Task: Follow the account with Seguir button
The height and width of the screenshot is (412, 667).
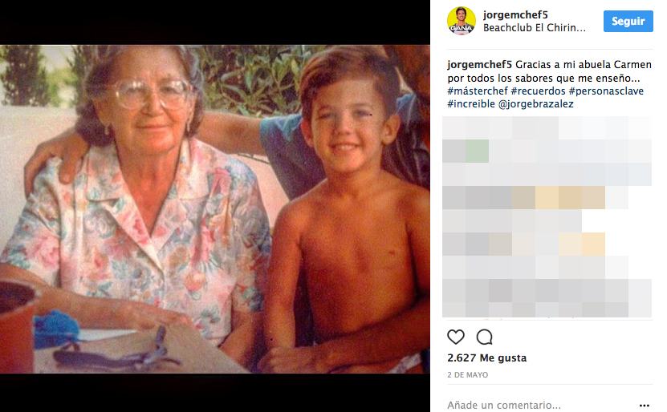Action: [x=628, y=21]
